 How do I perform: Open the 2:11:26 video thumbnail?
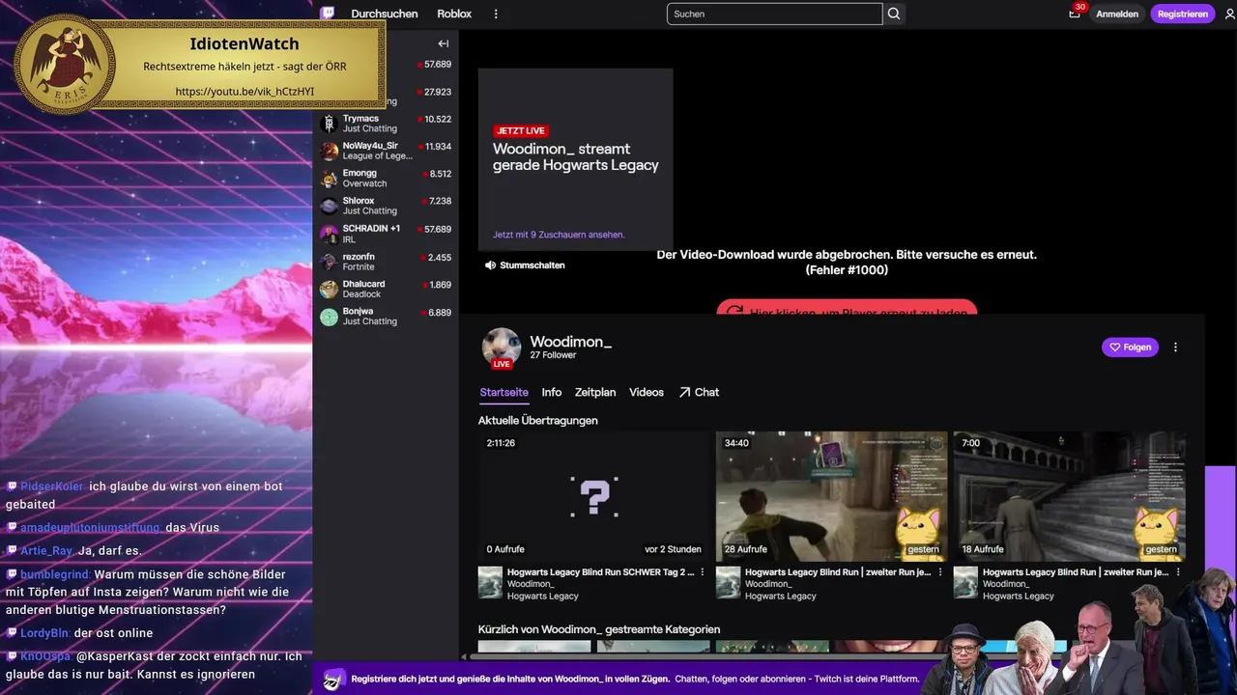coord(594,496)
